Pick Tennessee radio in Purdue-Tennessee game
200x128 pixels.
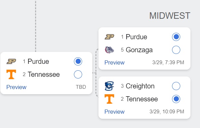pos(78,74)
